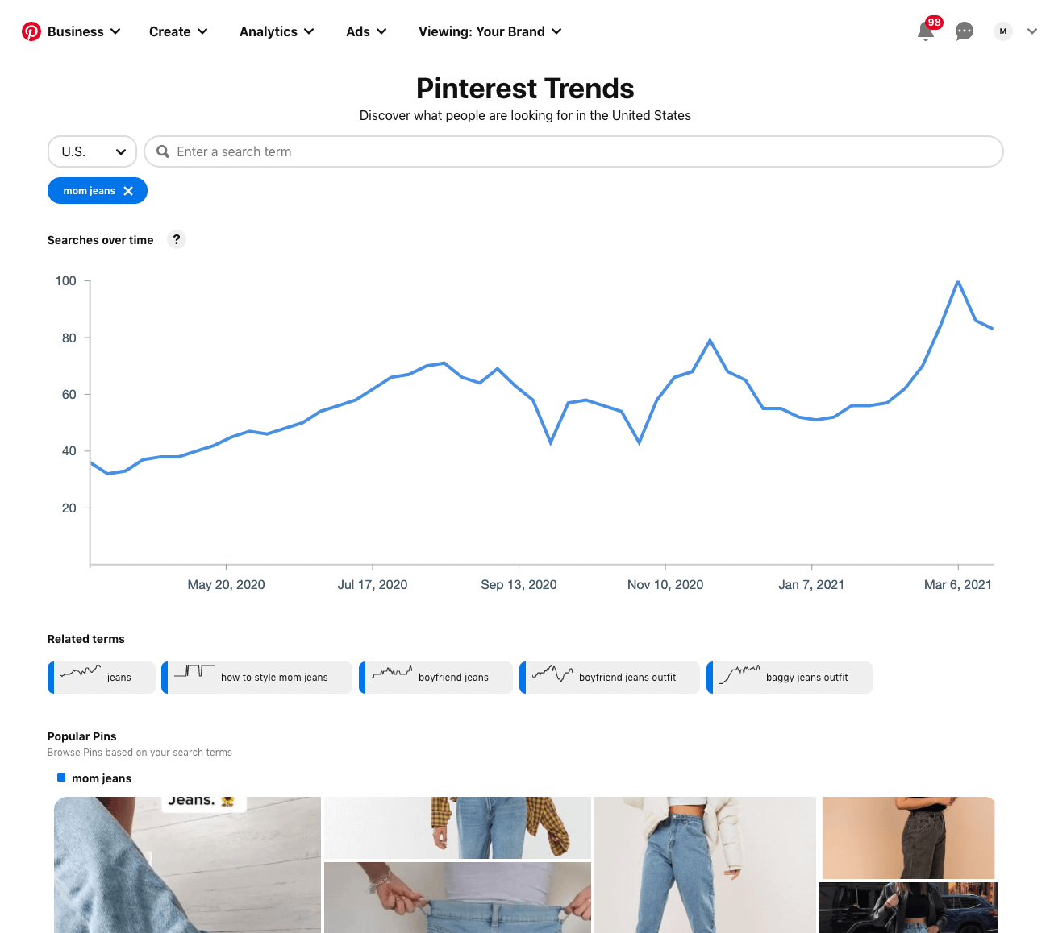Click the Nov 10, 2020 axis label
This screenshot has width=1050, height=933.
click(665, 585)
